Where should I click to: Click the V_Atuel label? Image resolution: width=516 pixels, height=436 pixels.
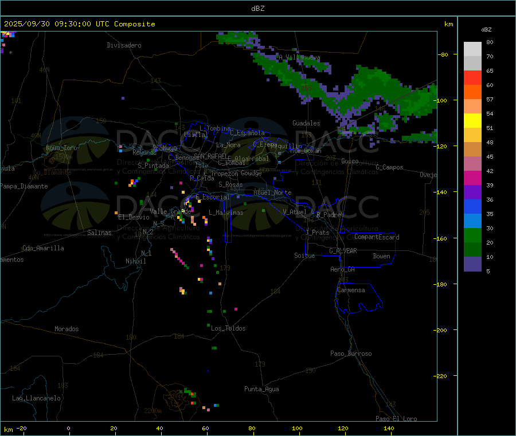point(295,212)
